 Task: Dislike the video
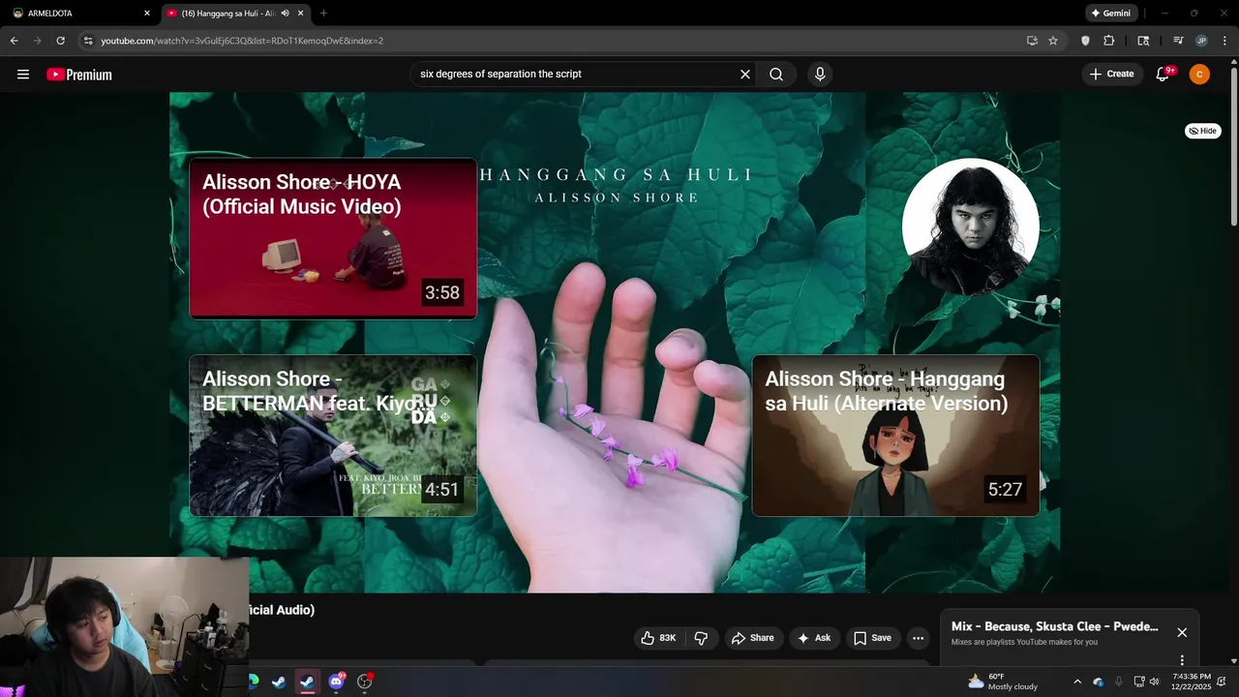click(x=701, y=638)
